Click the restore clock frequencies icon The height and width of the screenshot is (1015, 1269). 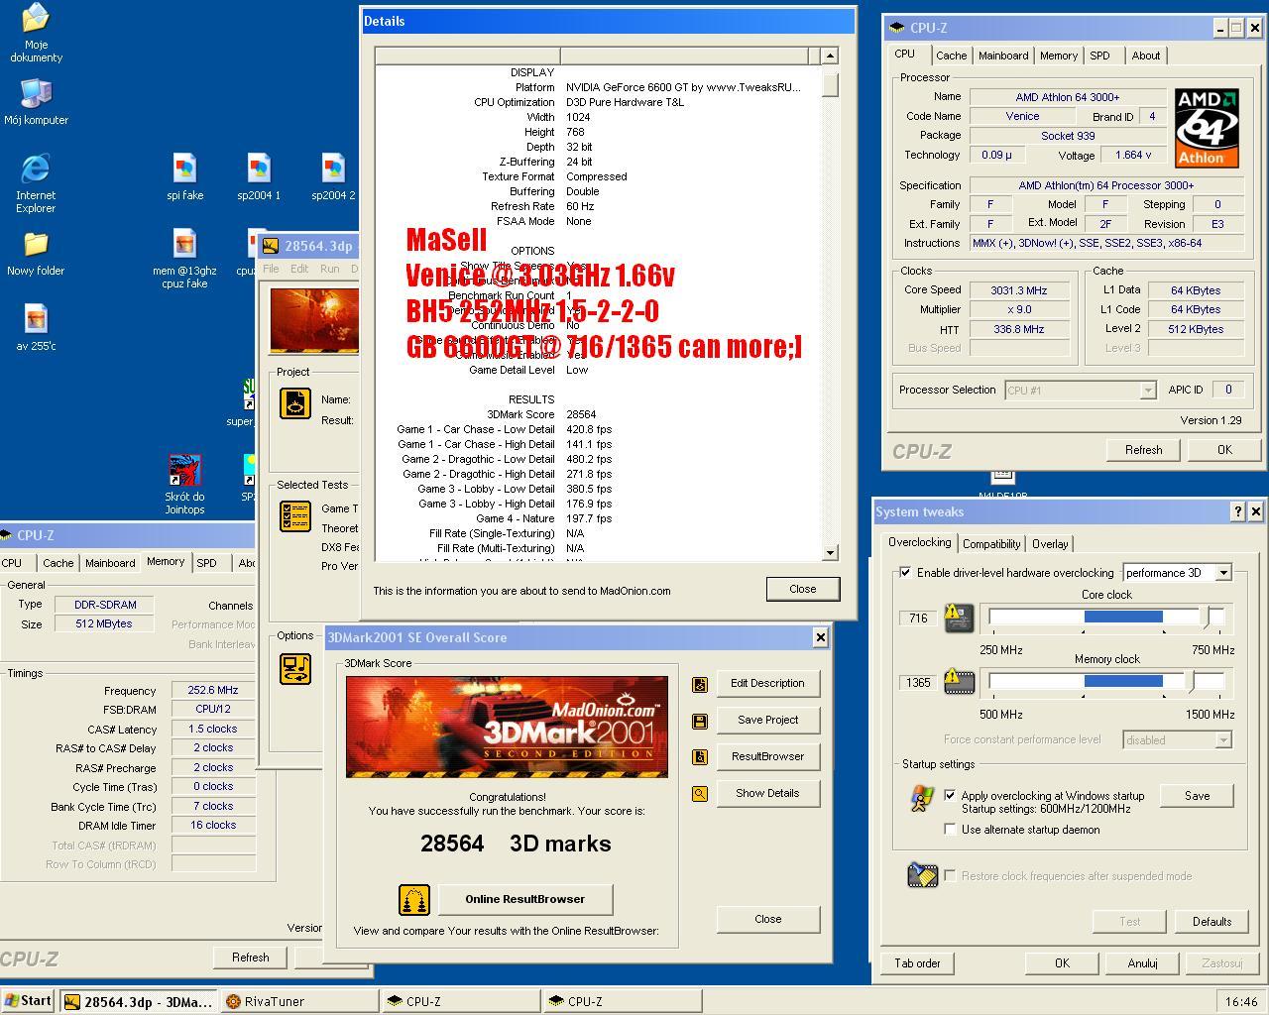[922, 875]
